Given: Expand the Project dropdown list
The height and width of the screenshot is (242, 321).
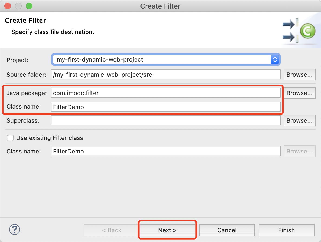Looking at the screenshot, I should pos(275,59).
